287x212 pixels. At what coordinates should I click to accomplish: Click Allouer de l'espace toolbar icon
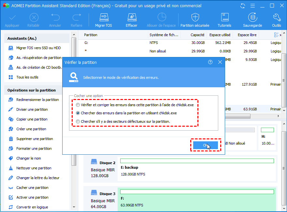[161, 20]
